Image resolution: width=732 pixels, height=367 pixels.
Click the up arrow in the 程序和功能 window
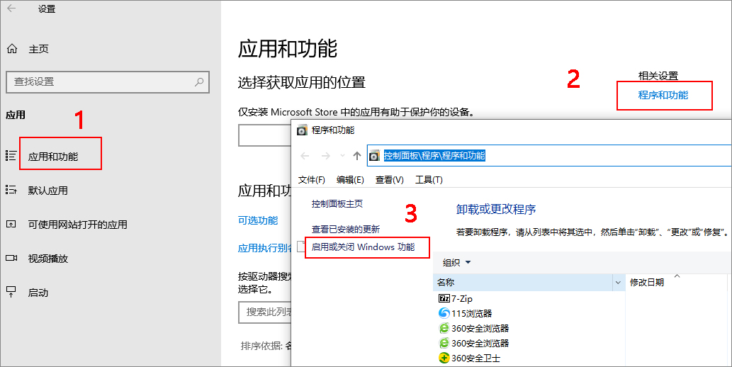(x=356, y=156)
